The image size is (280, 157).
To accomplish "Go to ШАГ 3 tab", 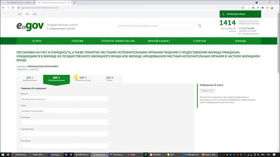I will click(83, 79).
